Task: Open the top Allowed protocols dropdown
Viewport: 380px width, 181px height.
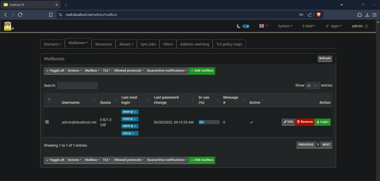Action: tap(129, 71)
